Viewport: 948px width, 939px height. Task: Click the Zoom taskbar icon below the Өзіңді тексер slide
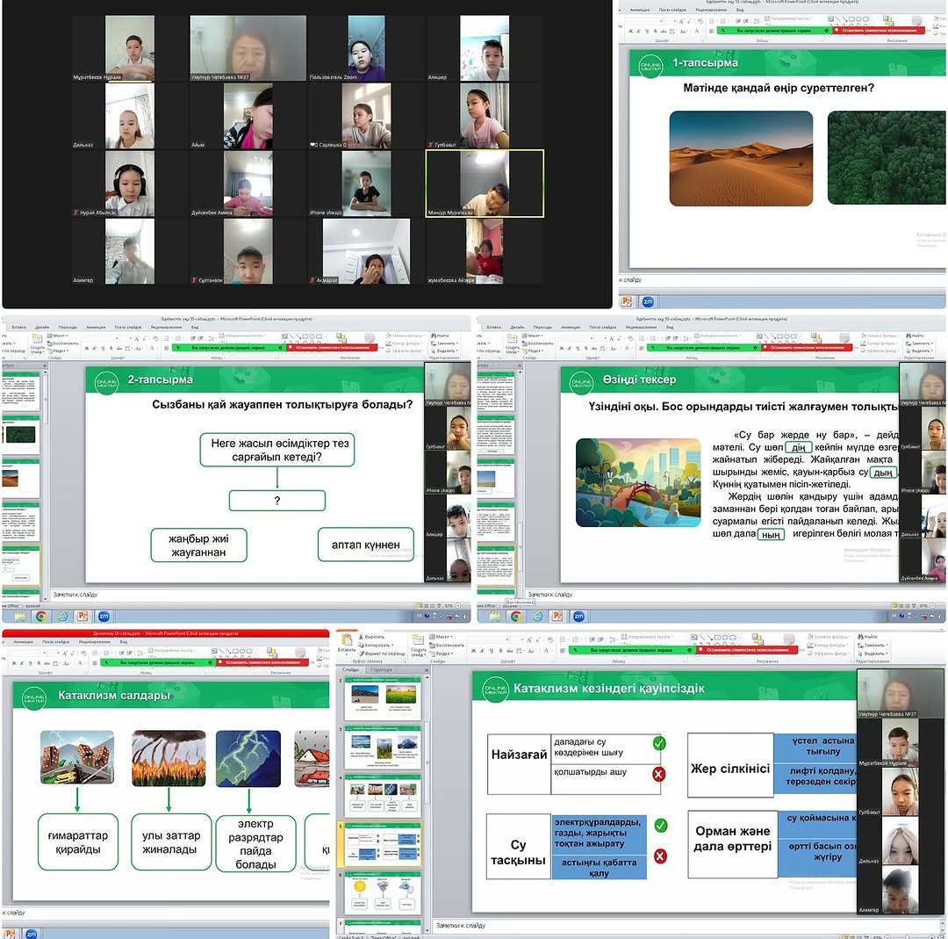click(578, 617)
